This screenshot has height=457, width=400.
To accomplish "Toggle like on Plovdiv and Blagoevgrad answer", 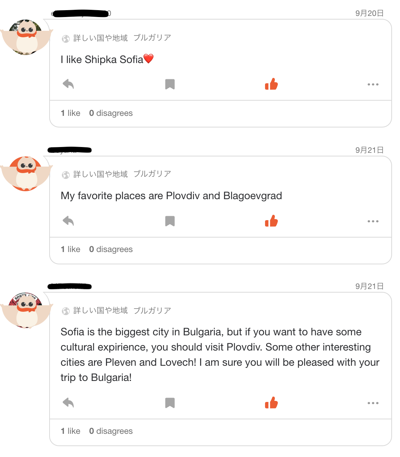I will pyautogui.click(x=271, y=221).
